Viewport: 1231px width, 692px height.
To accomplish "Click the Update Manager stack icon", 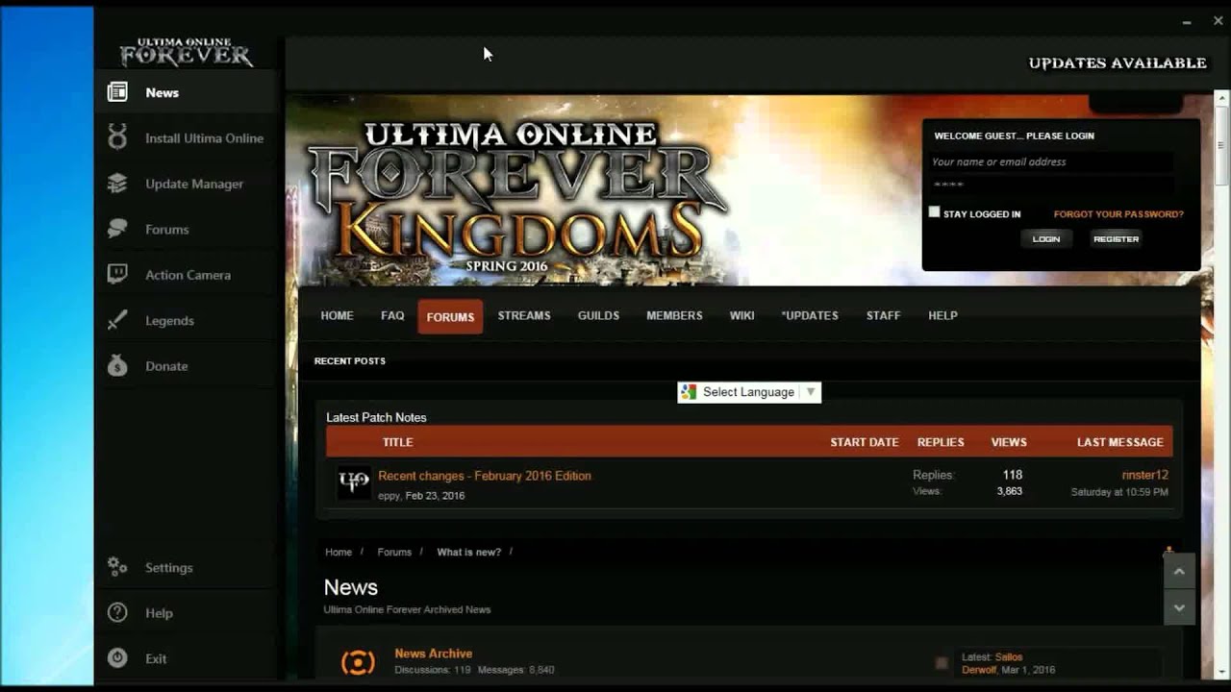I will 117,184.
